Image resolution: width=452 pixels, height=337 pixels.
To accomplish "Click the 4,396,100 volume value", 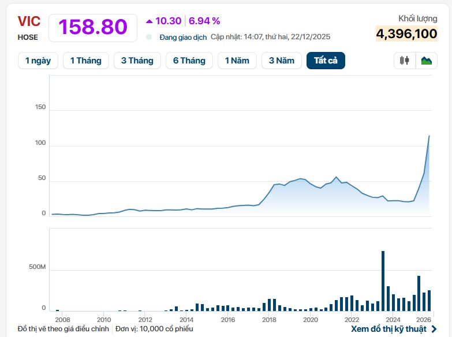I will [x=406, y=34].
